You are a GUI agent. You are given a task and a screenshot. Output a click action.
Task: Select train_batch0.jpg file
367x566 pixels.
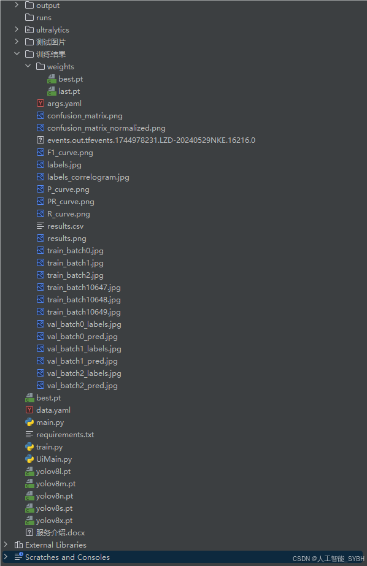click(75, 251)
